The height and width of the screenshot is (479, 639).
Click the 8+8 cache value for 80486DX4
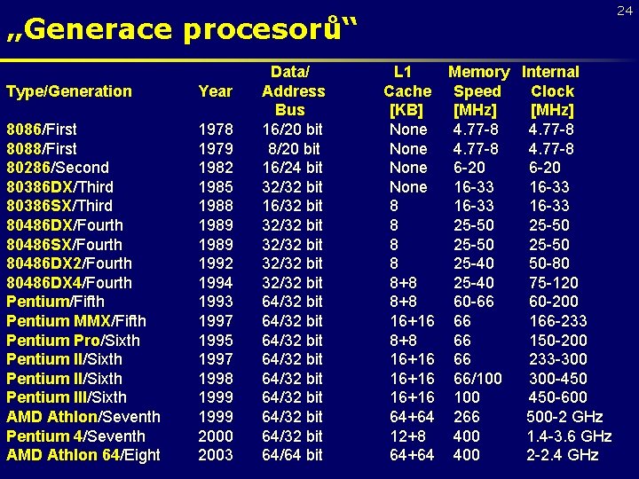point(403,283)
